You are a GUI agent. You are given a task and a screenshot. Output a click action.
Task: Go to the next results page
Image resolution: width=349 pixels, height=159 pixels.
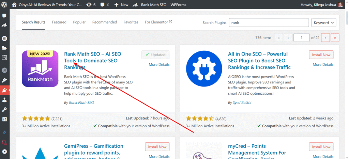325,37
